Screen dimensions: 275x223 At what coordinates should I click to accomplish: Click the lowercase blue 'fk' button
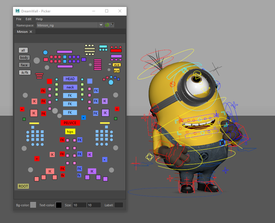coord(79,175)
